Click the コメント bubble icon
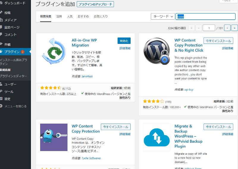The height and width of the screenshot is (169, 238). click(1, 34)
